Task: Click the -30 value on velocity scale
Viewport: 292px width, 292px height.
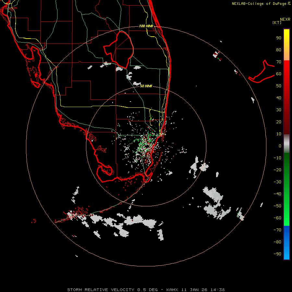Action: (x=277, y=182)
